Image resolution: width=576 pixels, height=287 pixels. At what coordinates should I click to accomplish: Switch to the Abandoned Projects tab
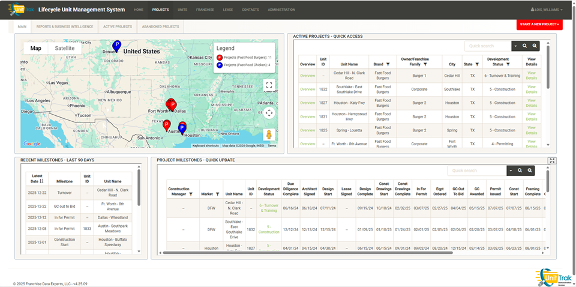tap(160, 26)
